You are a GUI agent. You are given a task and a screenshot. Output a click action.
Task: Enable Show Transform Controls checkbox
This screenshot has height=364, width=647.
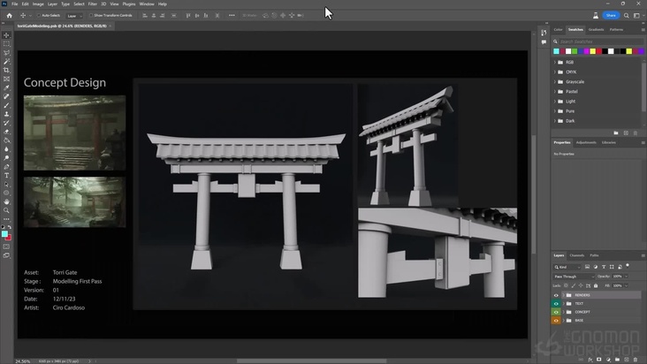tap(91, 15)
